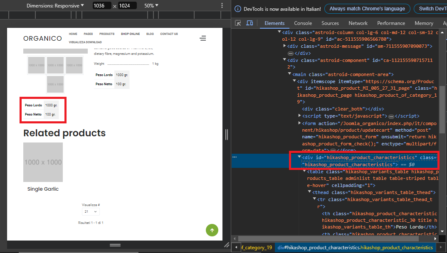Click Always match Chrome's language button
This screenshot has height=253, width=447.
(x=367, y=9)
